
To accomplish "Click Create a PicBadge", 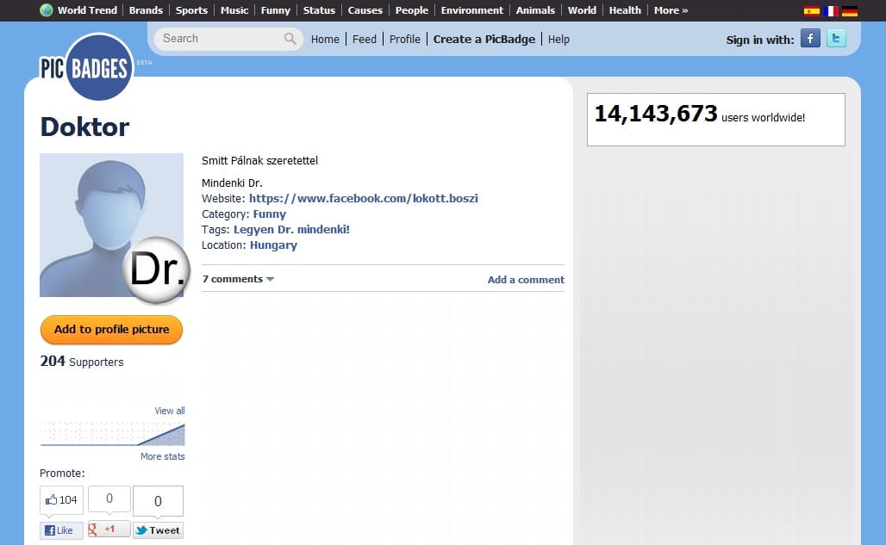I will click(484, 39).
